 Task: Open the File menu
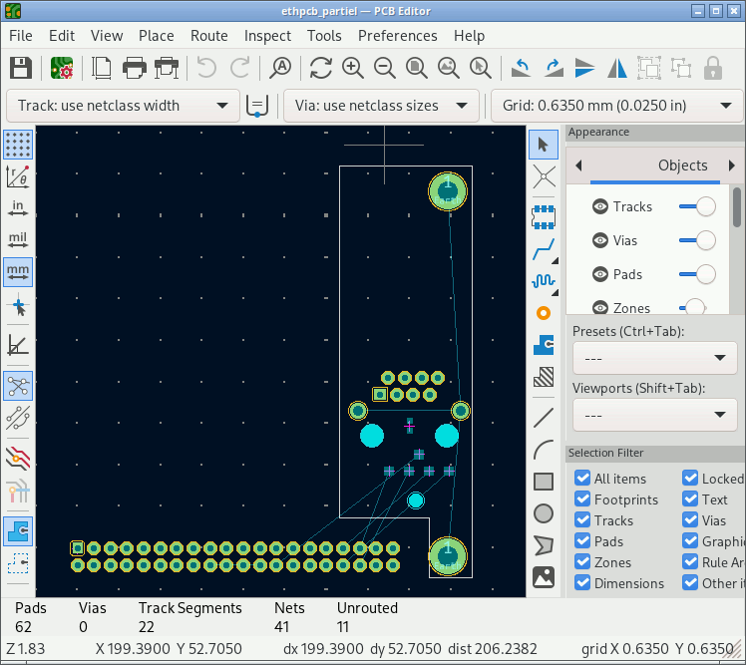pos(21,36)
